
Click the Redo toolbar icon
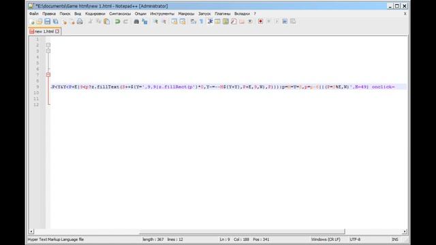tap(125, 21)
